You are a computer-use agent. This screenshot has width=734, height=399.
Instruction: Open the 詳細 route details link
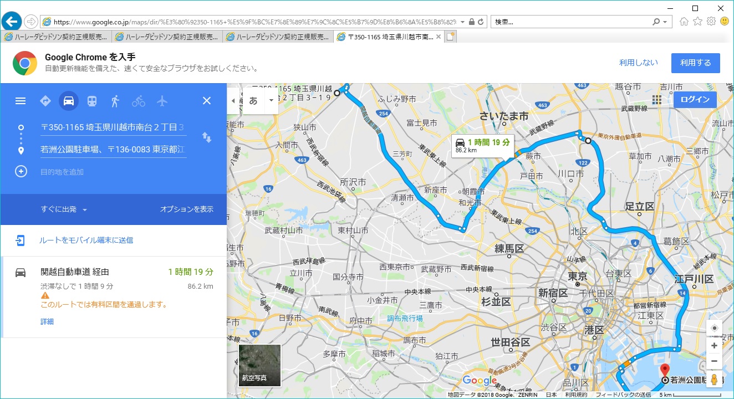(47, 321)
